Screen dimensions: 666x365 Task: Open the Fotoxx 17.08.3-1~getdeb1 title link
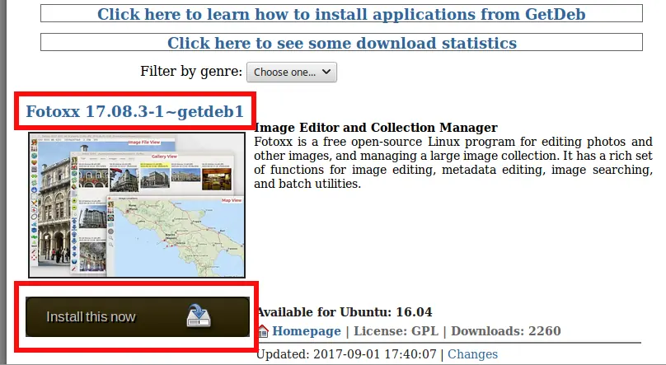[x=134, y=111]
